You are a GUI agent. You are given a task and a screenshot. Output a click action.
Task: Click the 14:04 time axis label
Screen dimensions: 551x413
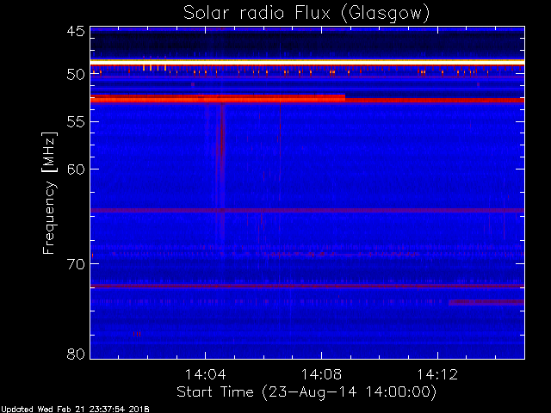pyautogui.click(x=205, y=374)
